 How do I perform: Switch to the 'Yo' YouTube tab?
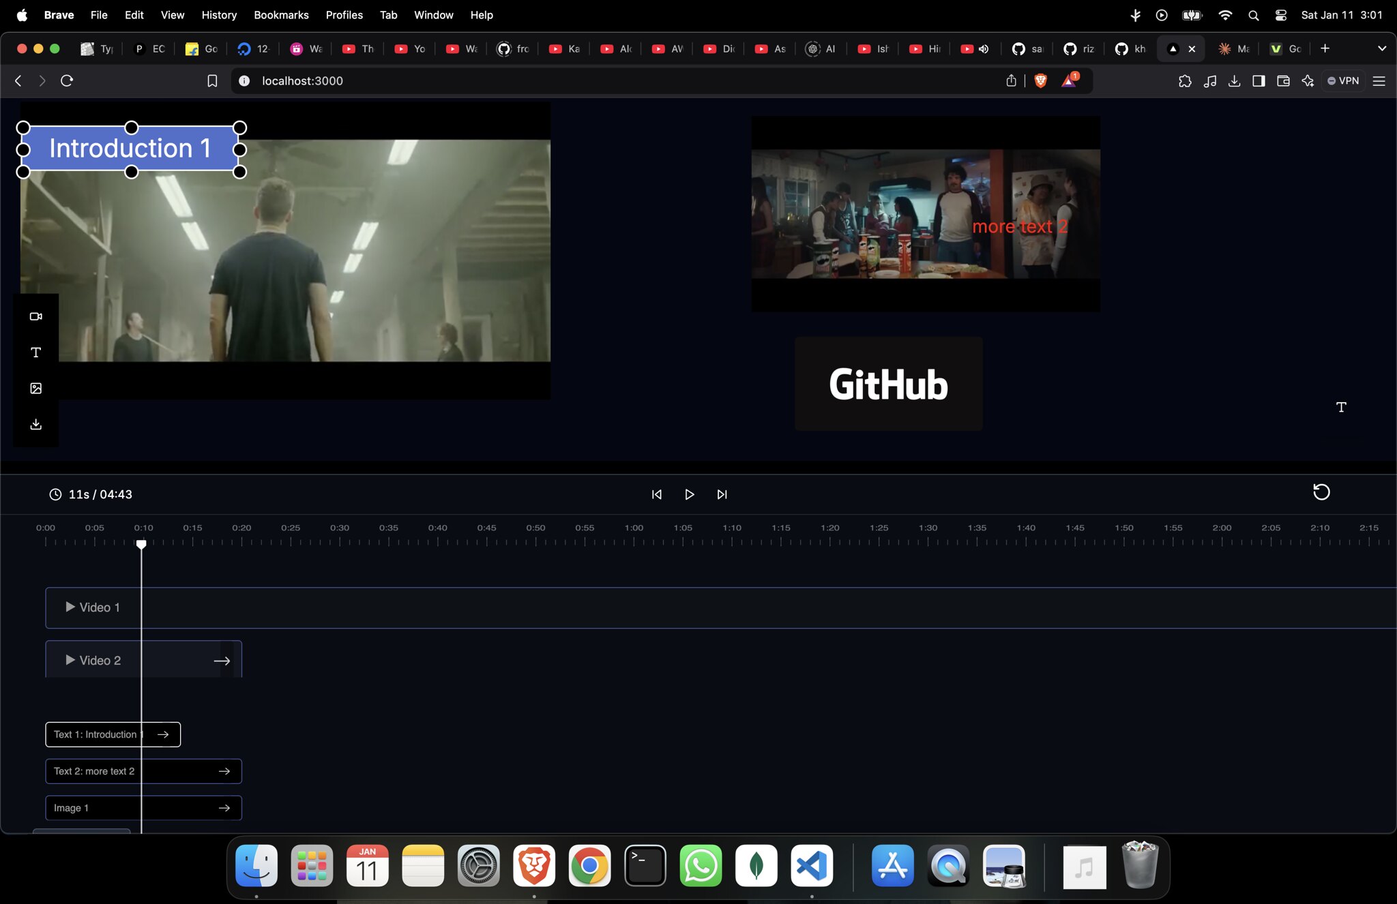pos(410,48)
